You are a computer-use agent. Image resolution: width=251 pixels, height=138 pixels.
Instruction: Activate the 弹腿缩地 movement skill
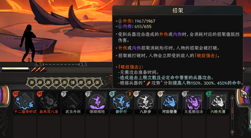click(97, 102)
